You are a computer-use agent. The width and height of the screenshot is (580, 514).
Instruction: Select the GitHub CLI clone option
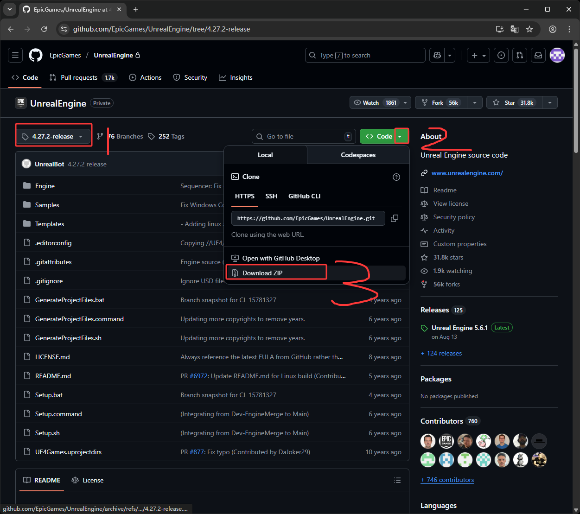tap(304, 196)
